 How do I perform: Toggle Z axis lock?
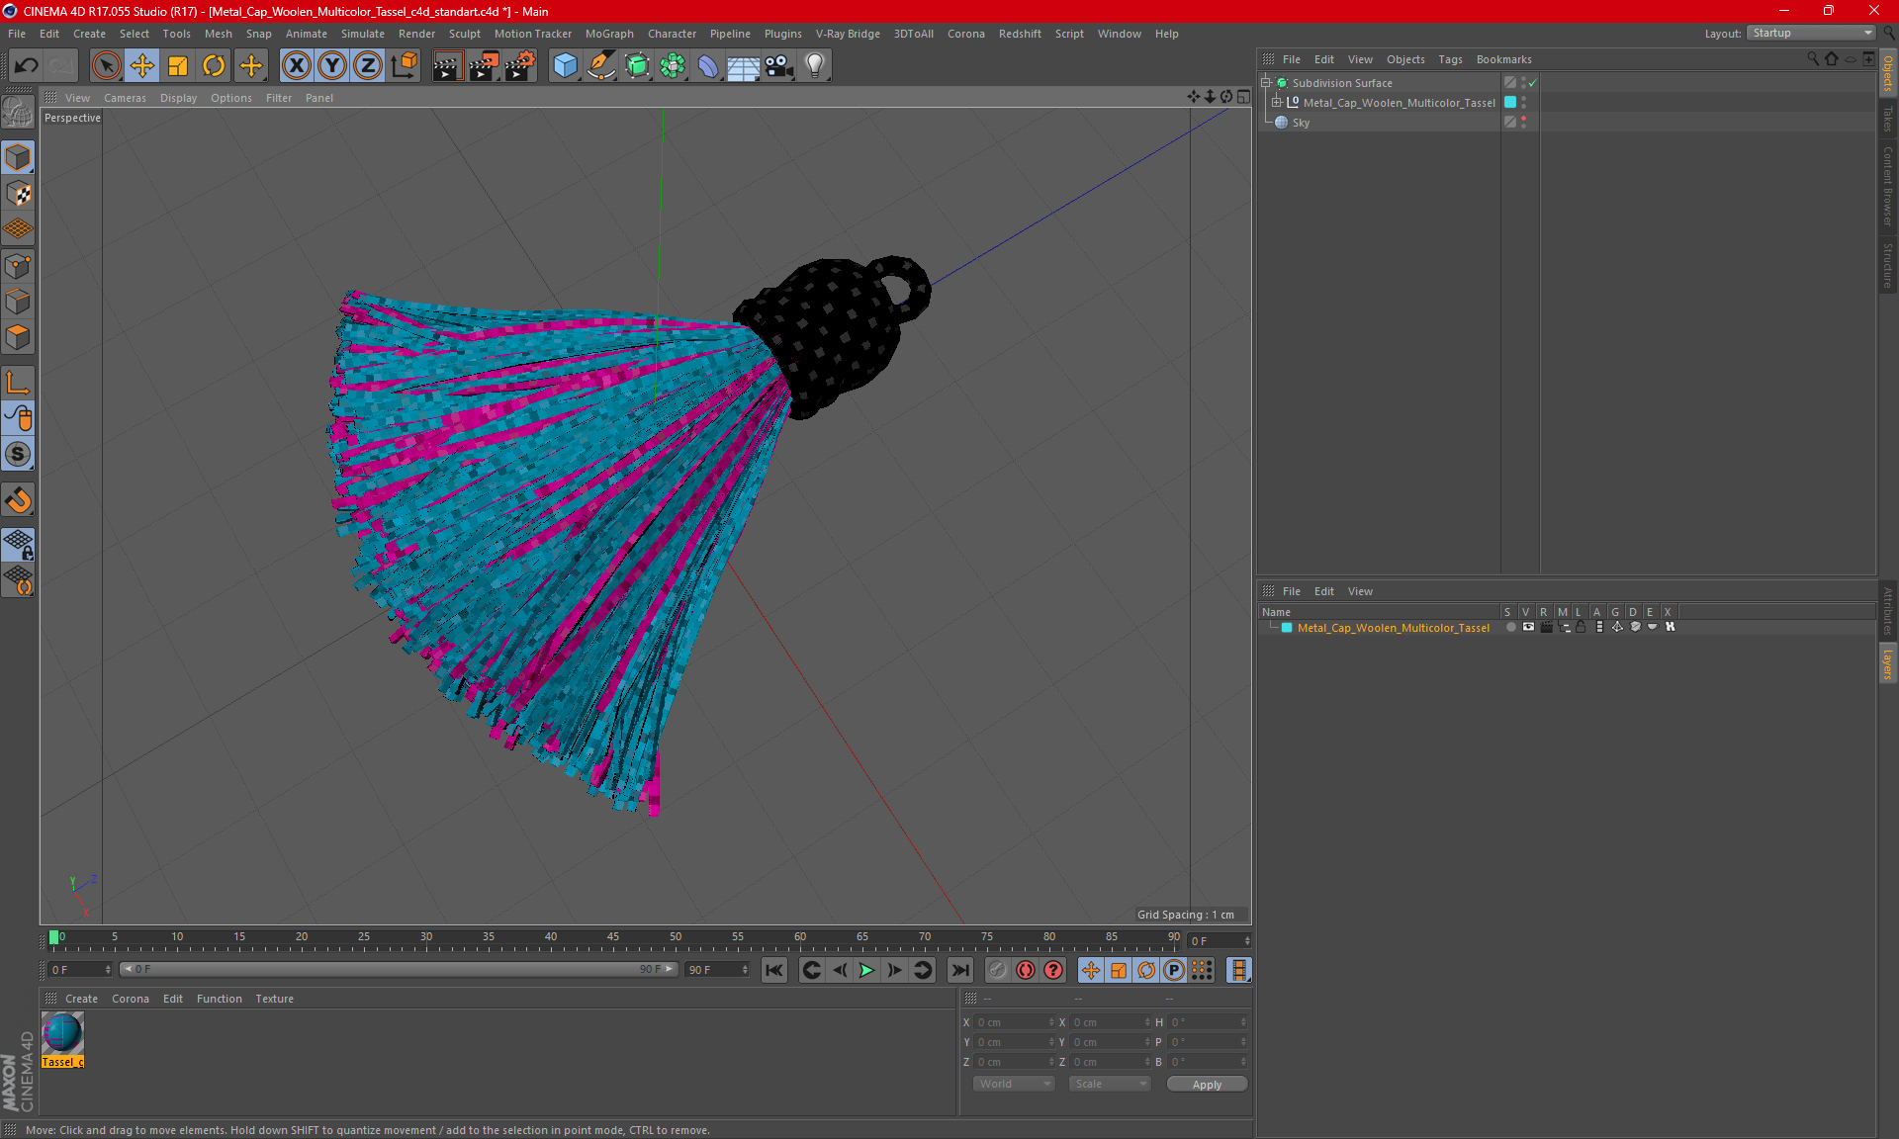367,66
